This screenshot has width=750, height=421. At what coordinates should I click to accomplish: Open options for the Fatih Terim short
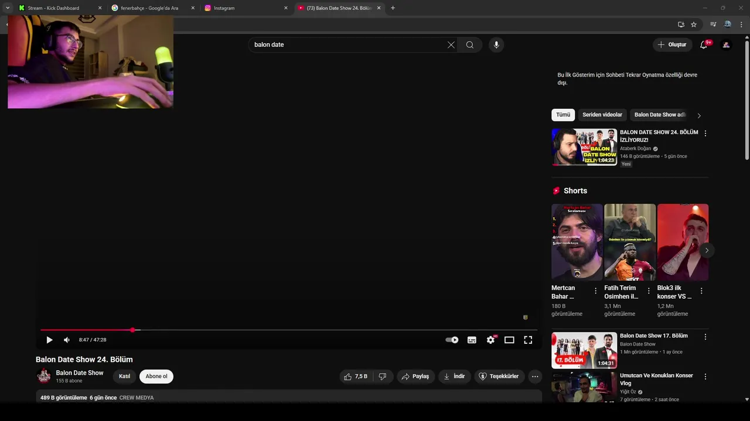pos(649,291)
